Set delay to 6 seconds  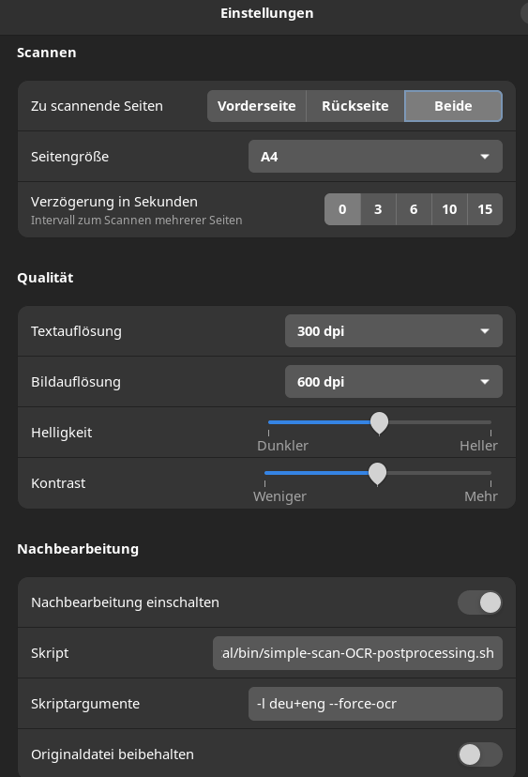pos(415,209)
